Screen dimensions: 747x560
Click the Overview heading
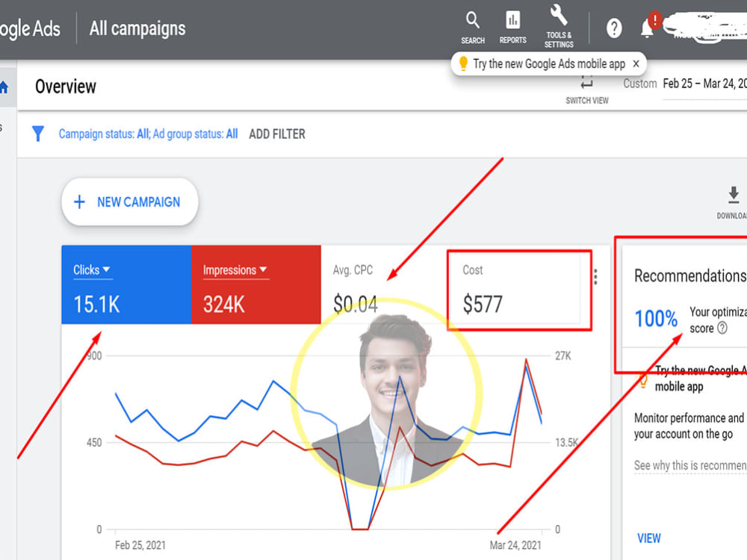[66, 87]
